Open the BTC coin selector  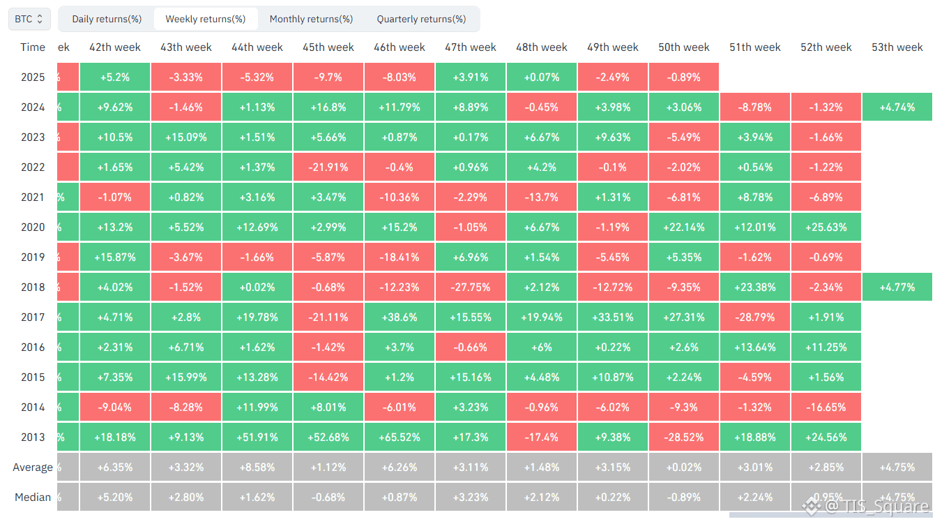click(x=29, y=19)
